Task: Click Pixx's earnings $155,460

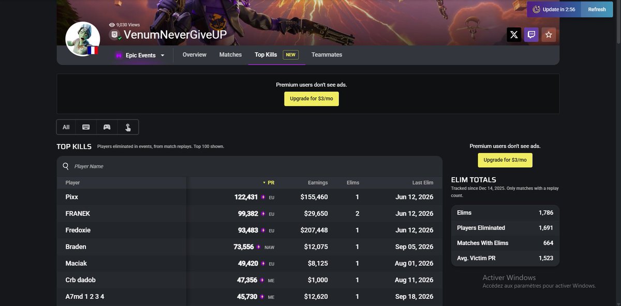Action: pos(314,197)
